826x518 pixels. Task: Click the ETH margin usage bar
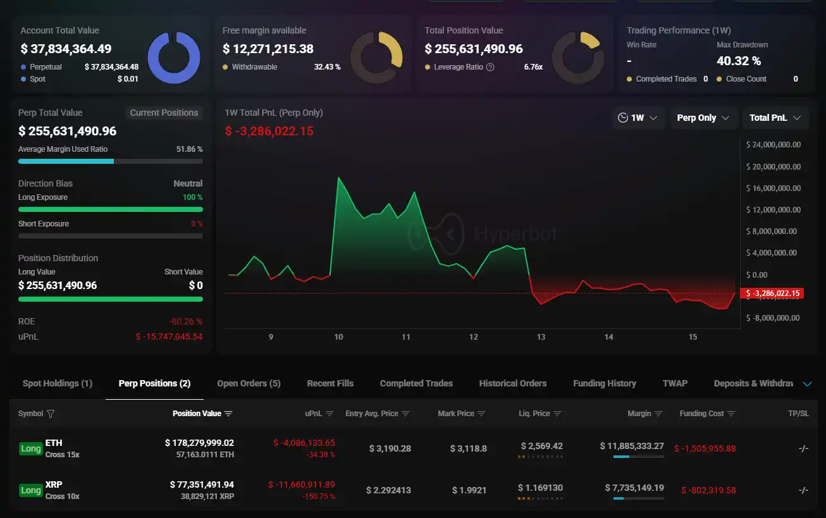(x=639, y=457)
